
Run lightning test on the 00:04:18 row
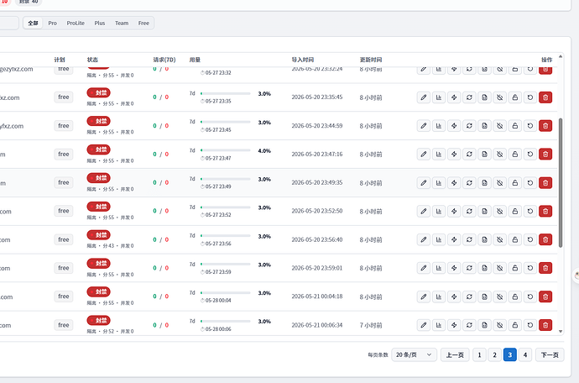click(454, 296)
